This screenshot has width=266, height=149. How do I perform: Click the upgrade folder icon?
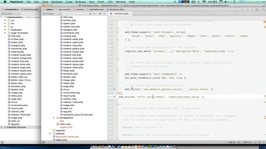pos(54,130)
